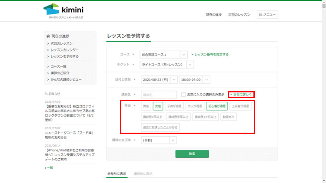Image resolution: width=326 pixels, height=183 pixels.
Task: Open the チケット dropdown ライトコース
Action: (167, 65)
